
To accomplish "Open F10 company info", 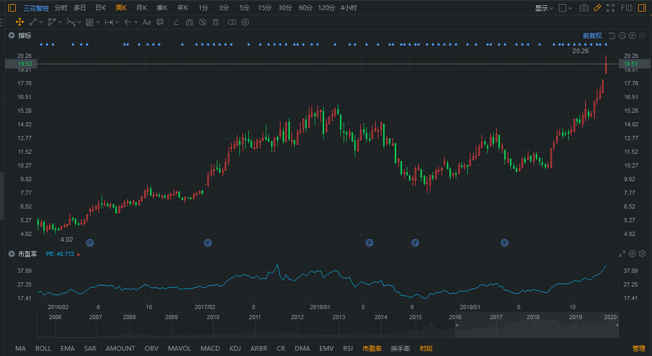I will 627,8.
